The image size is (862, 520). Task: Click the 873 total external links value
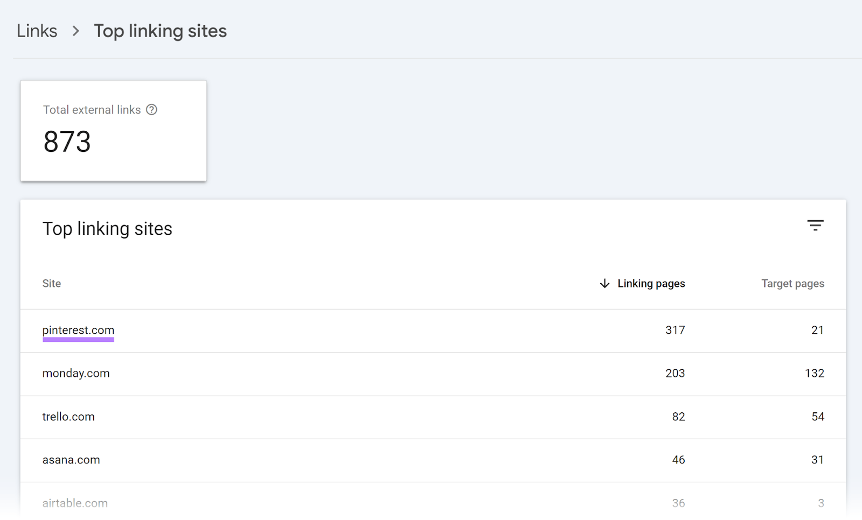click(67, 142)
